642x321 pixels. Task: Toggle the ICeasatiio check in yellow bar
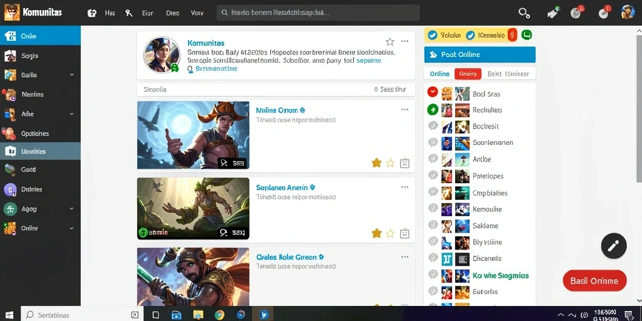click(470, 36)
